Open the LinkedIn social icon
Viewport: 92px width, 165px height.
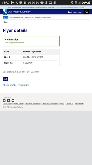coord(8,101)
